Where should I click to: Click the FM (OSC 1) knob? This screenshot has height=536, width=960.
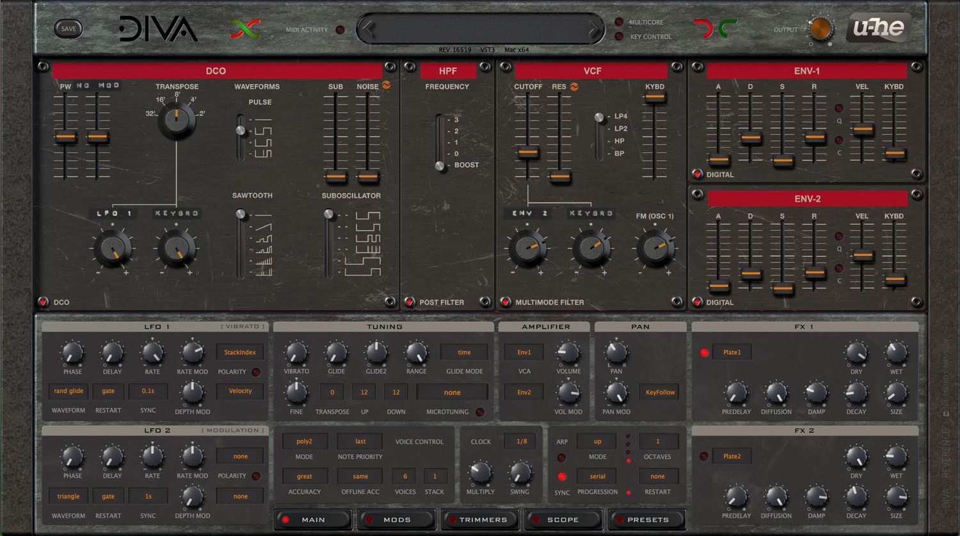(655, 248)
